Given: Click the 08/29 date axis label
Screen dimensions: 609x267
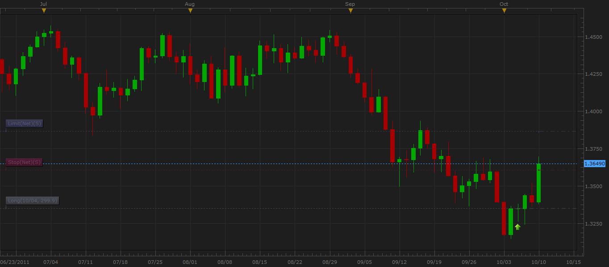Looking at the screenshot, I should click(330, 262).
